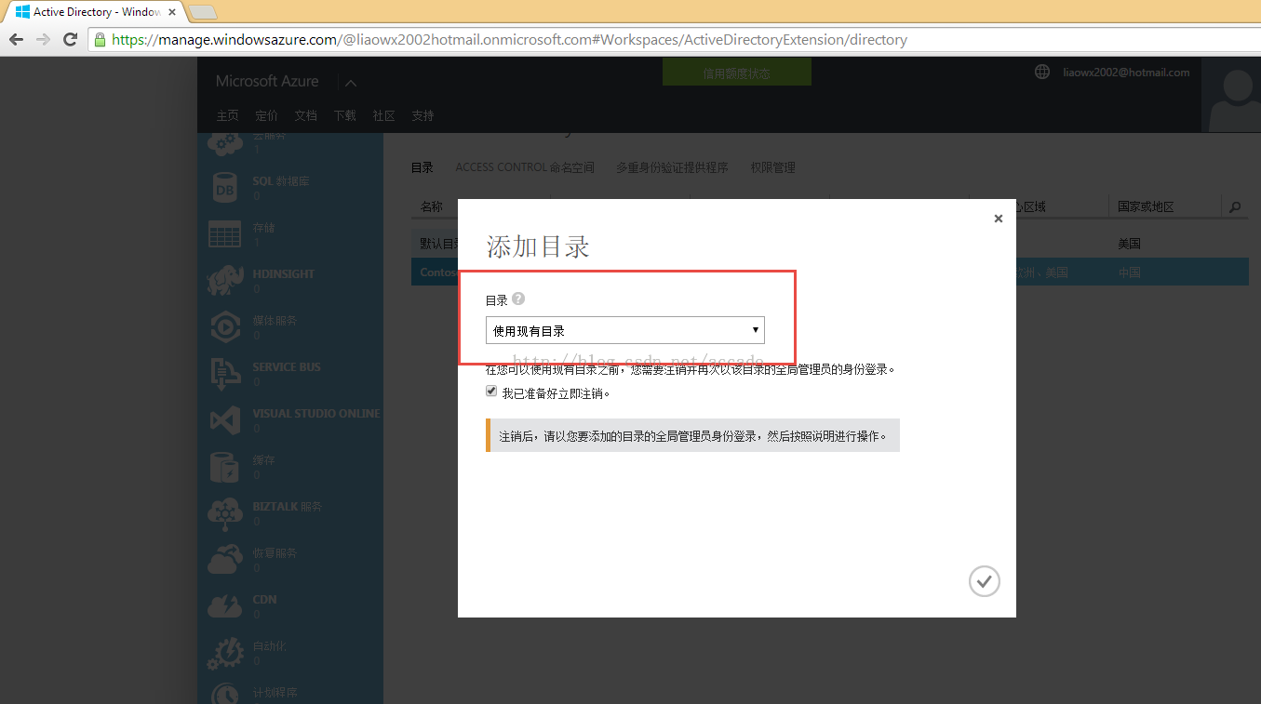
Task: Open the HDInsight elephant icon
Action: [x=224, y=281]
